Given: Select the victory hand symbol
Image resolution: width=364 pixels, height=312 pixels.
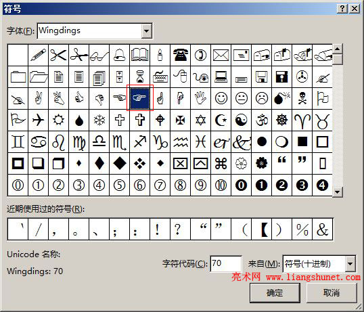Looking at the screenshot, I should click(x=39, y=98).
